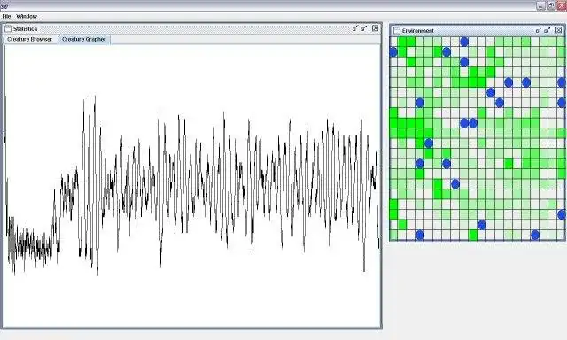Iconify the Statistics internal window
This screenshot has height=340, width=567.
(x=355, y=28)
